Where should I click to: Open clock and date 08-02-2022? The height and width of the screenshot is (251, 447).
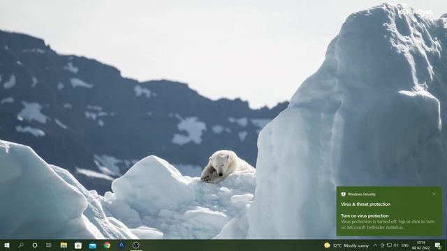(420, 245)
